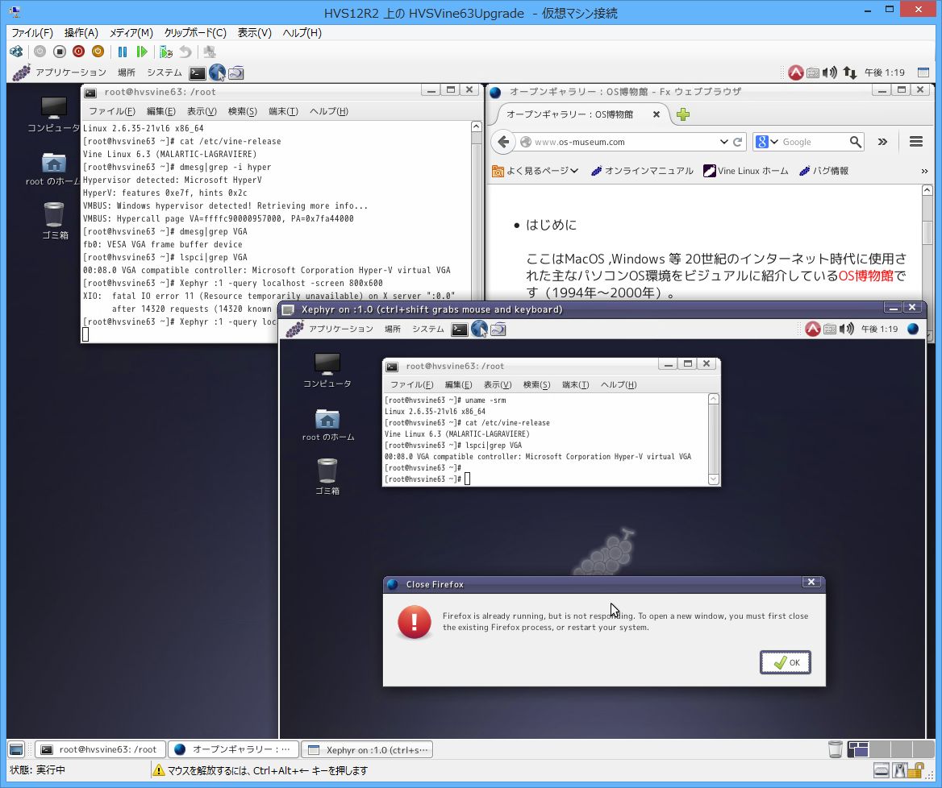Switch to Xephyr on :1.0 taskbar entry

click(x=367, y=749)
